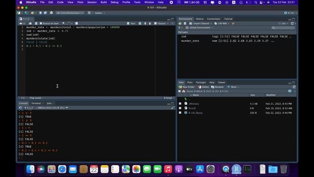Click the Environment search field
Image resolution: width=314 pixels, height=177 pixels.
[283, 28]
